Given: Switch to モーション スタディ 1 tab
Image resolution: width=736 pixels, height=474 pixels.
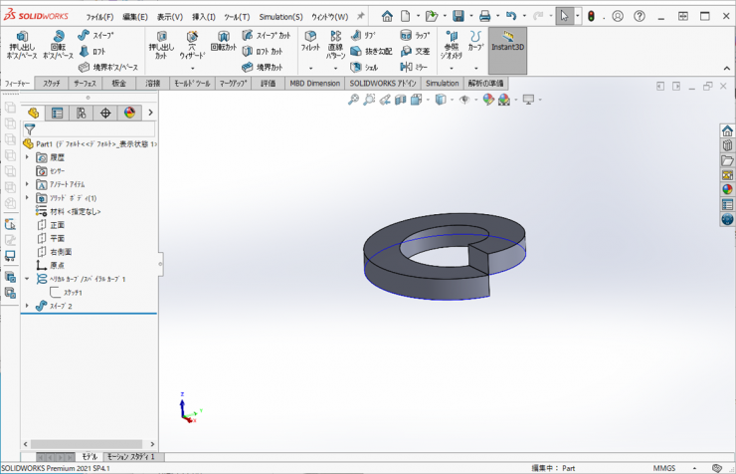Looking at the screenshot, I should [x=130, y=456].
